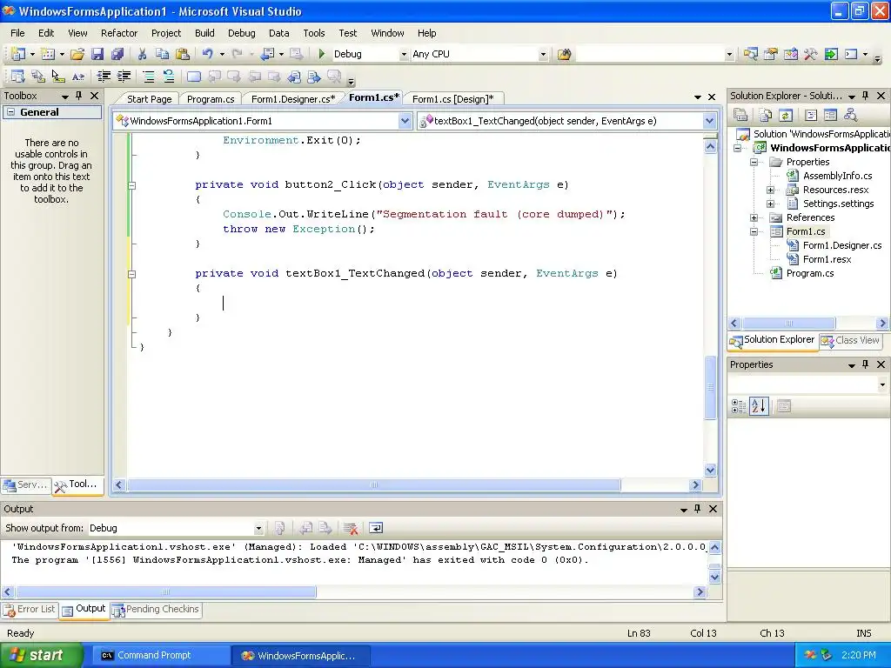Expand the References node
The image size is (891, 668).
tap(754, 217)
